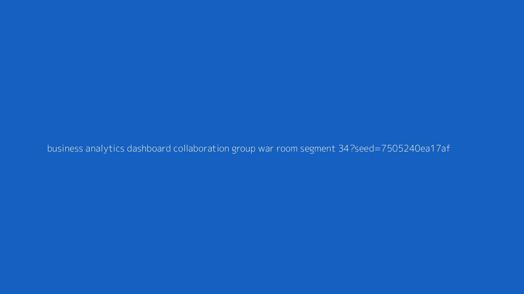
Task: Click the "ea17af" ending of the seed
Action: pyautogui.click(x=435, y=148)
